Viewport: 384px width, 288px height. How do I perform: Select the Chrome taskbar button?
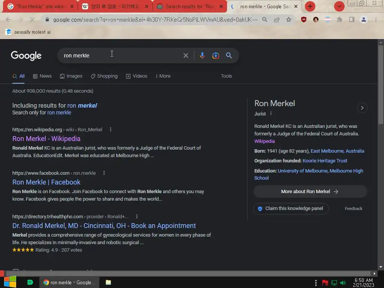pyautogui.click(x=69, y=282)
